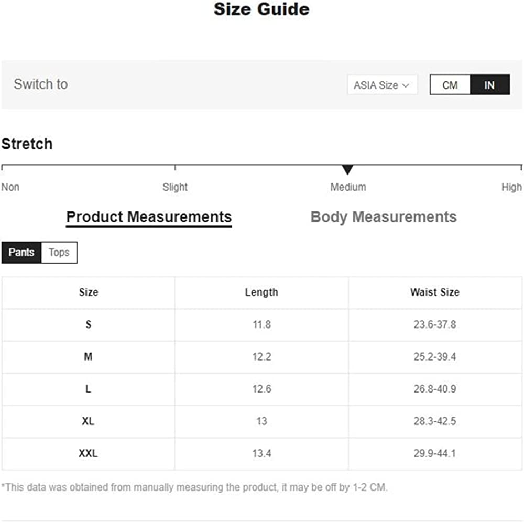
Task: Select the Tops button
Action: (59, 253)
